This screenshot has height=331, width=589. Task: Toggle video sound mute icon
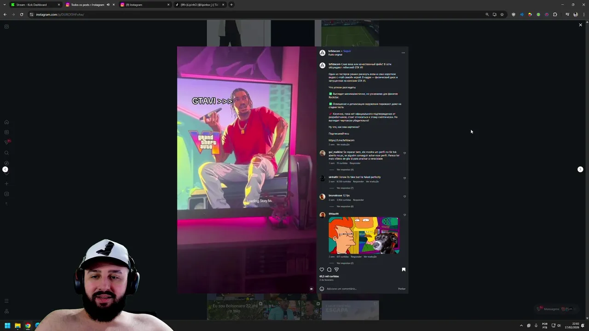click(311, 289)
